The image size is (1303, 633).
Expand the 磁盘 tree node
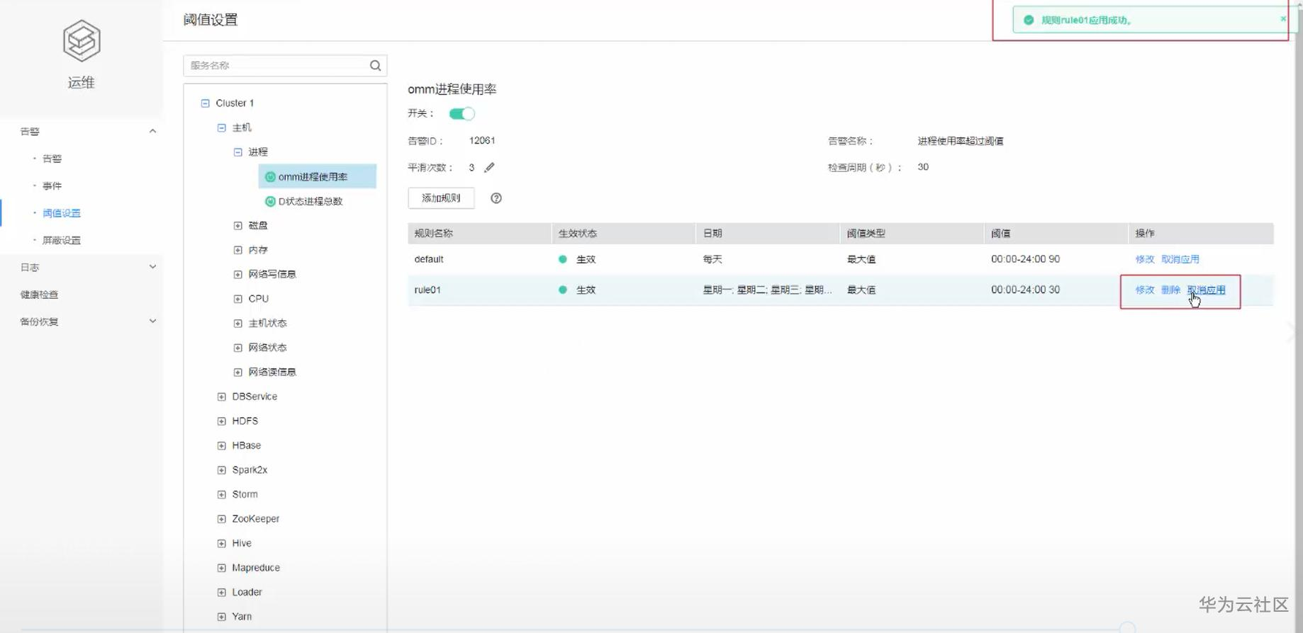[237, 226]
